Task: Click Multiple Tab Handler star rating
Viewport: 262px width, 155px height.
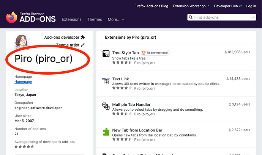Action: [x=122, y=114]
